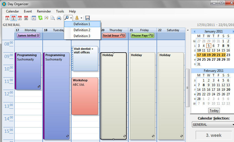
Task: Click recurrence icon on Saturday Holiday event
Action: 182,136
